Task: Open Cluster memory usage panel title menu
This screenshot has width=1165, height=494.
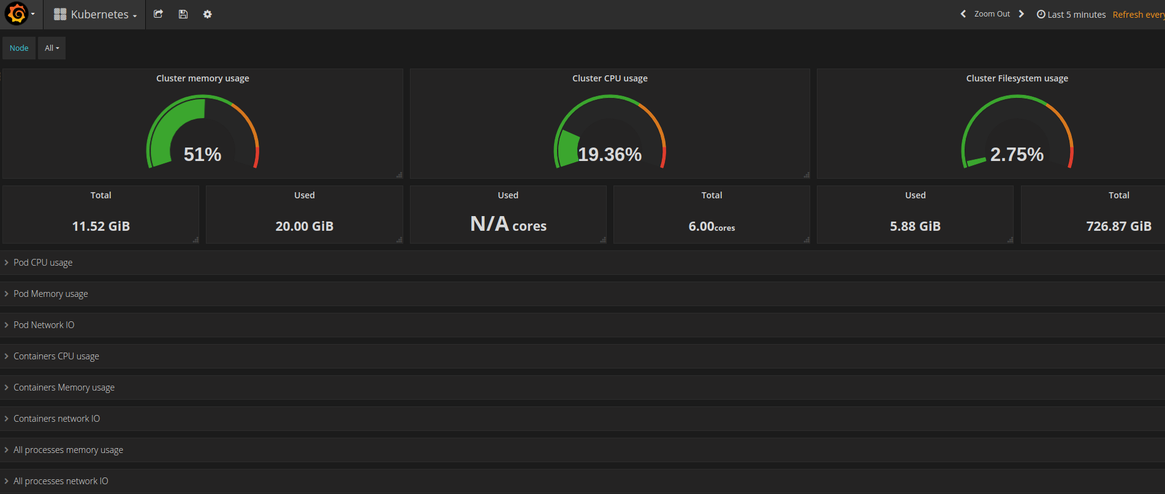Action: click(x=203, y=78)
